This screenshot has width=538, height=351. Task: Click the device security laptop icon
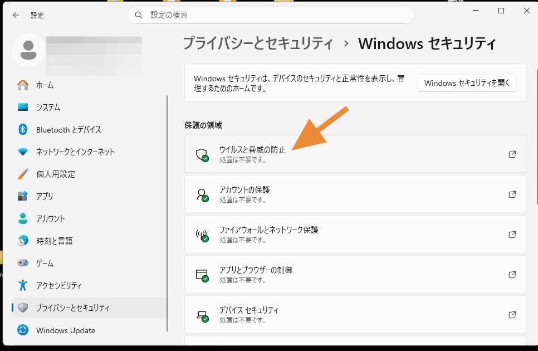202,316
